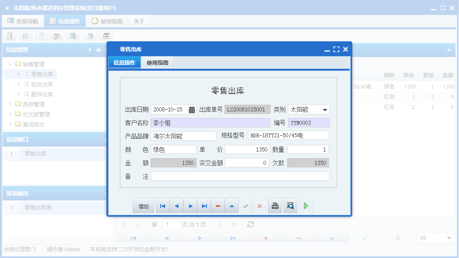Click the green run arrow icon
Screen dimensions: 459x258
pyautogui.click(x=305, y=205)
